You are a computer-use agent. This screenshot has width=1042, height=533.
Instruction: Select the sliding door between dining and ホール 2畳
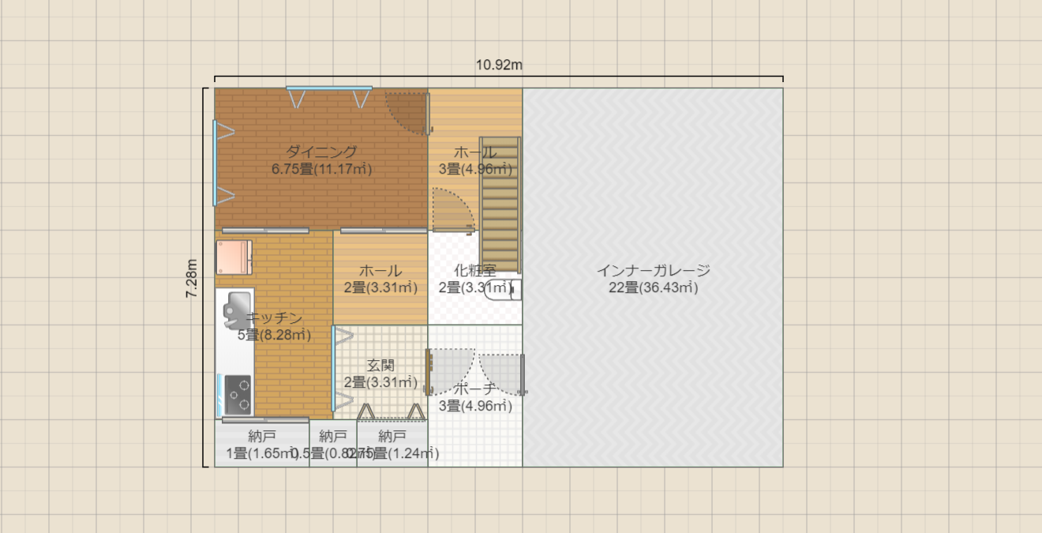384,231
